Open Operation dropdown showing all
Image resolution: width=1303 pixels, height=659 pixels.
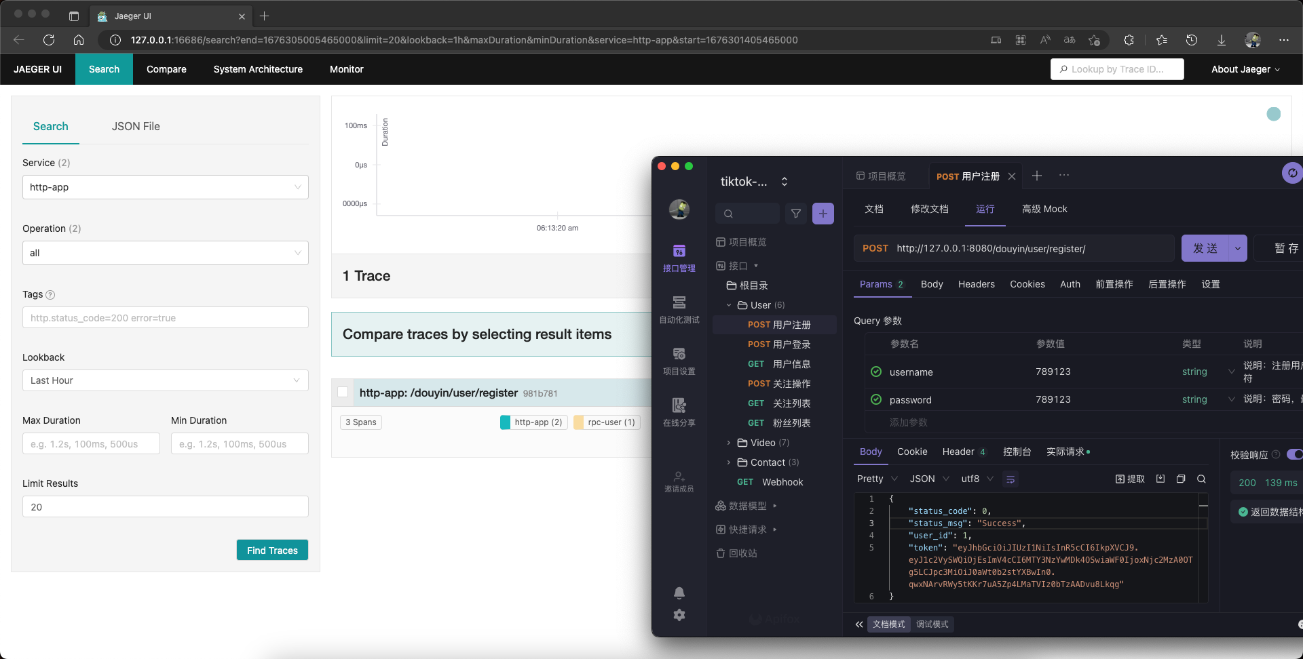pos(165,253)
